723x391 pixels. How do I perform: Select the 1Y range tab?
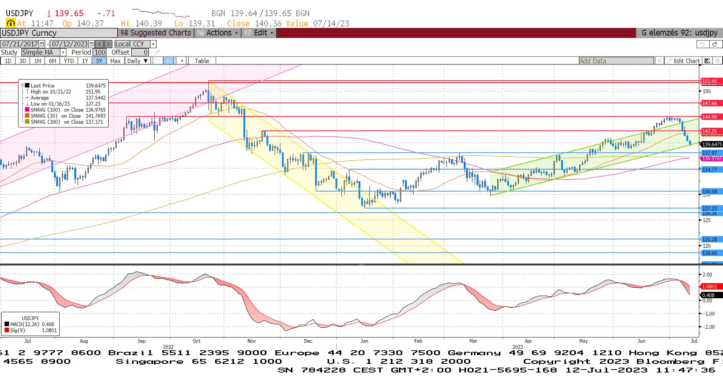85,61
